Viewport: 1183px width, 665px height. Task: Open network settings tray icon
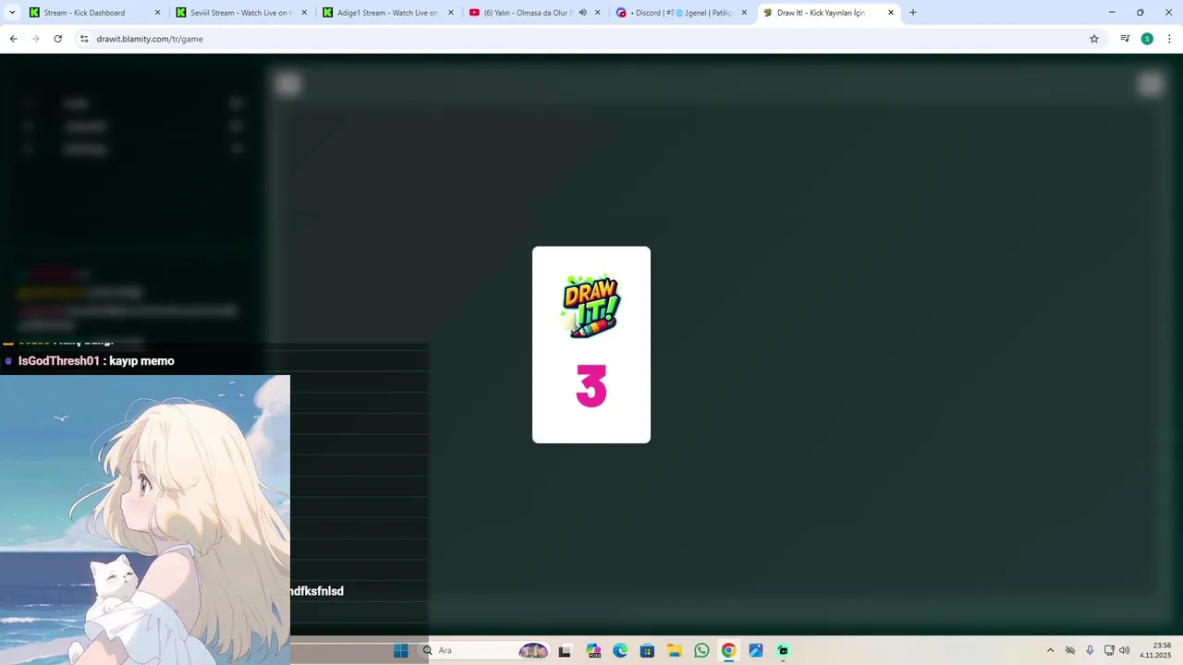1109,650
